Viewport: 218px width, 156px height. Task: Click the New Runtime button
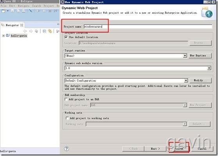tap(200, 56)
